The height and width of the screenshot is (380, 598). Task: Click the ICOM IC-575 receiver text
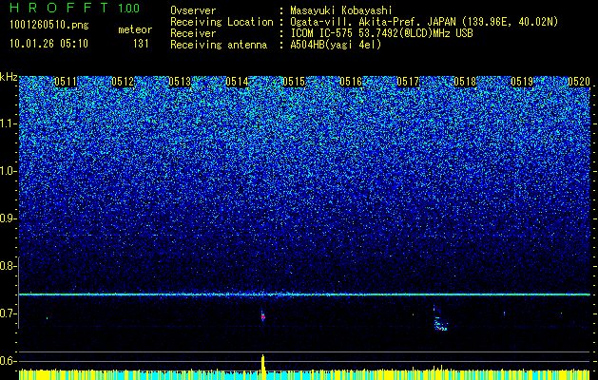[x=381, y=33]
